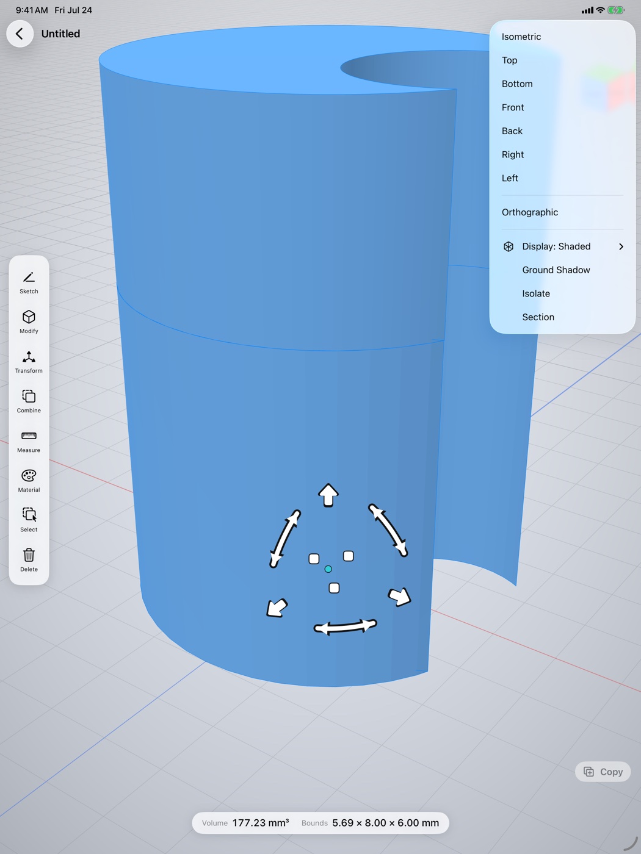This screenshot has width=641, height=854.
Task: Activate the Select tool
Action: point(29,520)
